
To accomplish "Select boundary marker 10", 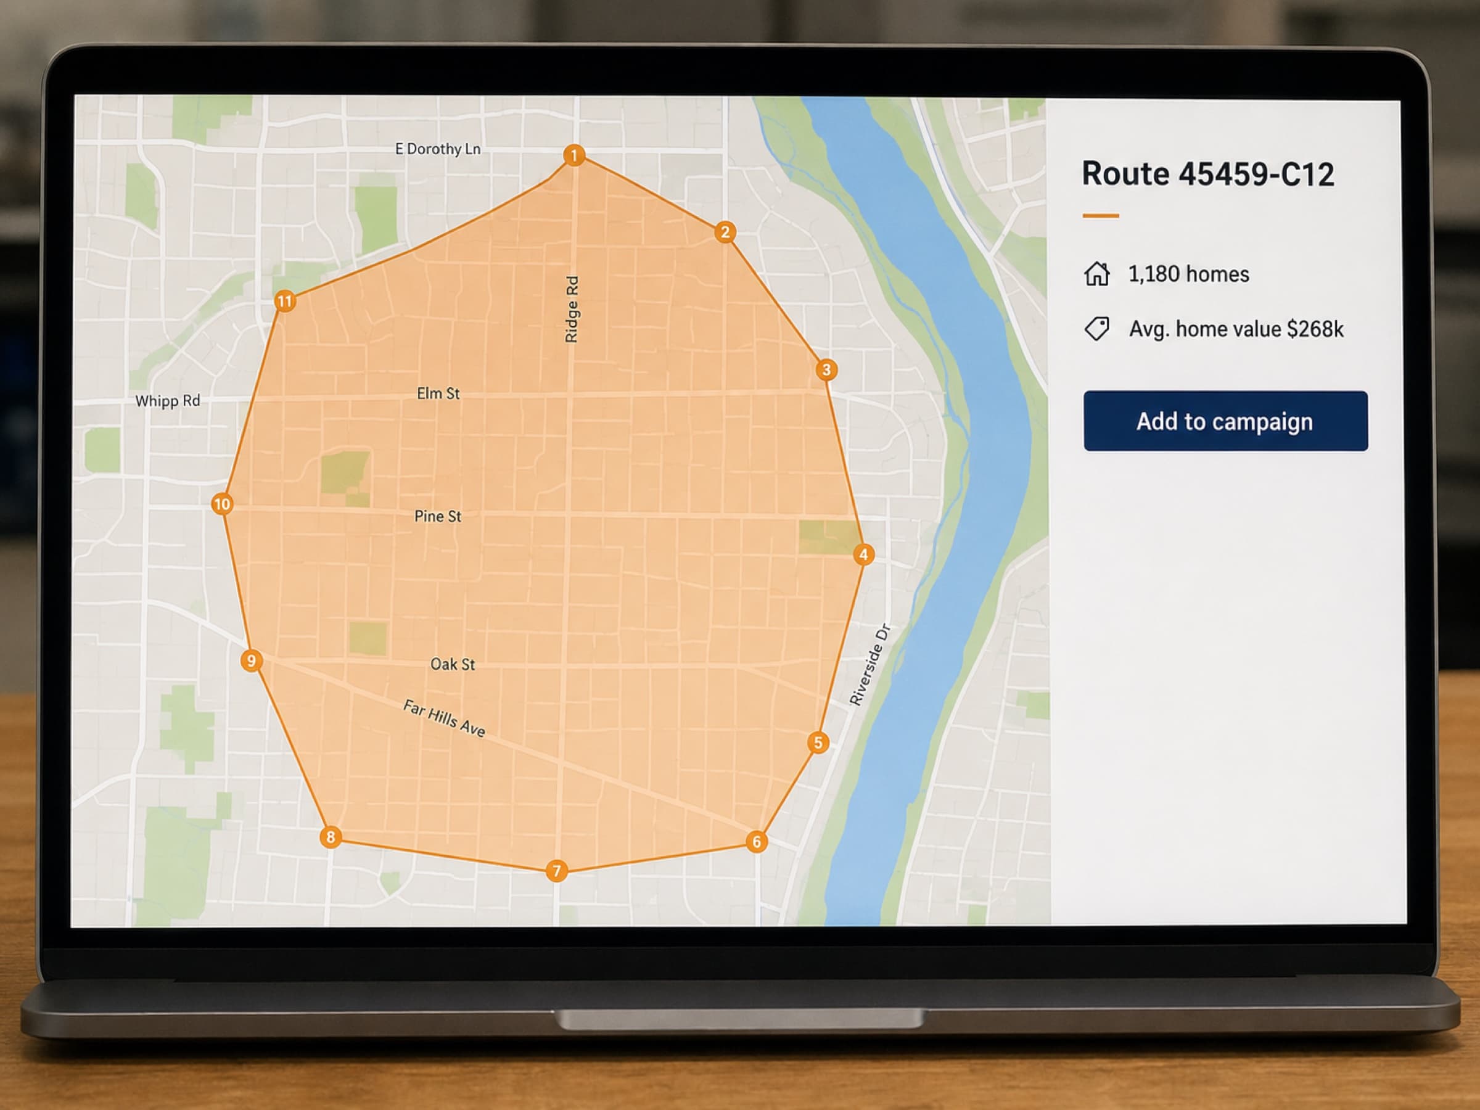I will [x=222, y=504].
